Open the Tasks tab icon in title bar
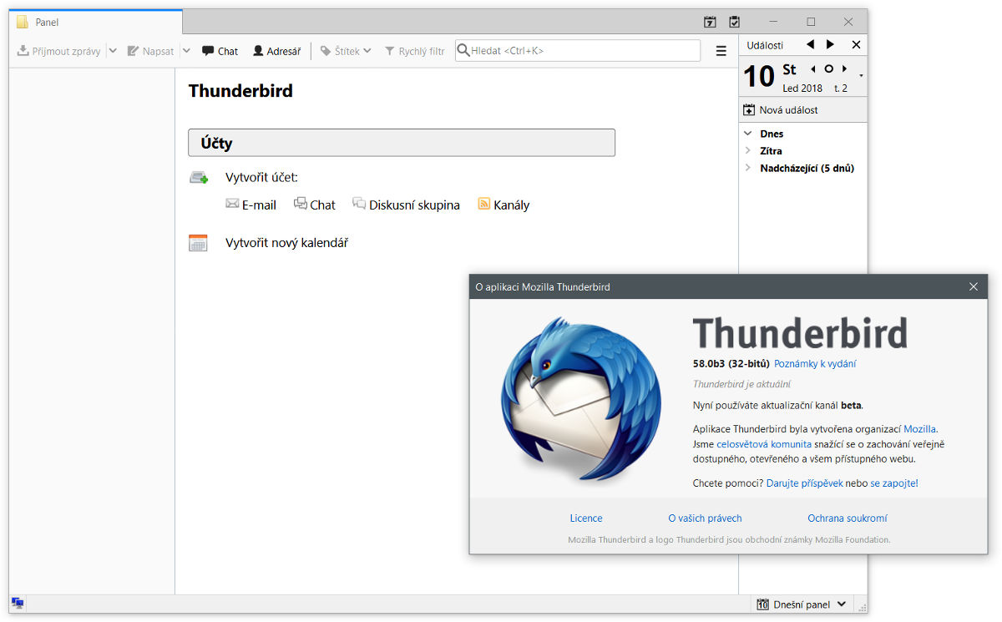 click(x=734, y=22)
